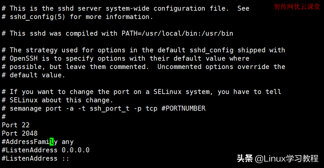Image resolution: width=324 pixels, height=168 pixels.
Task: Click the green cursor in #AddressFamily
Action: pyautogui.click(x=52, y=142)
